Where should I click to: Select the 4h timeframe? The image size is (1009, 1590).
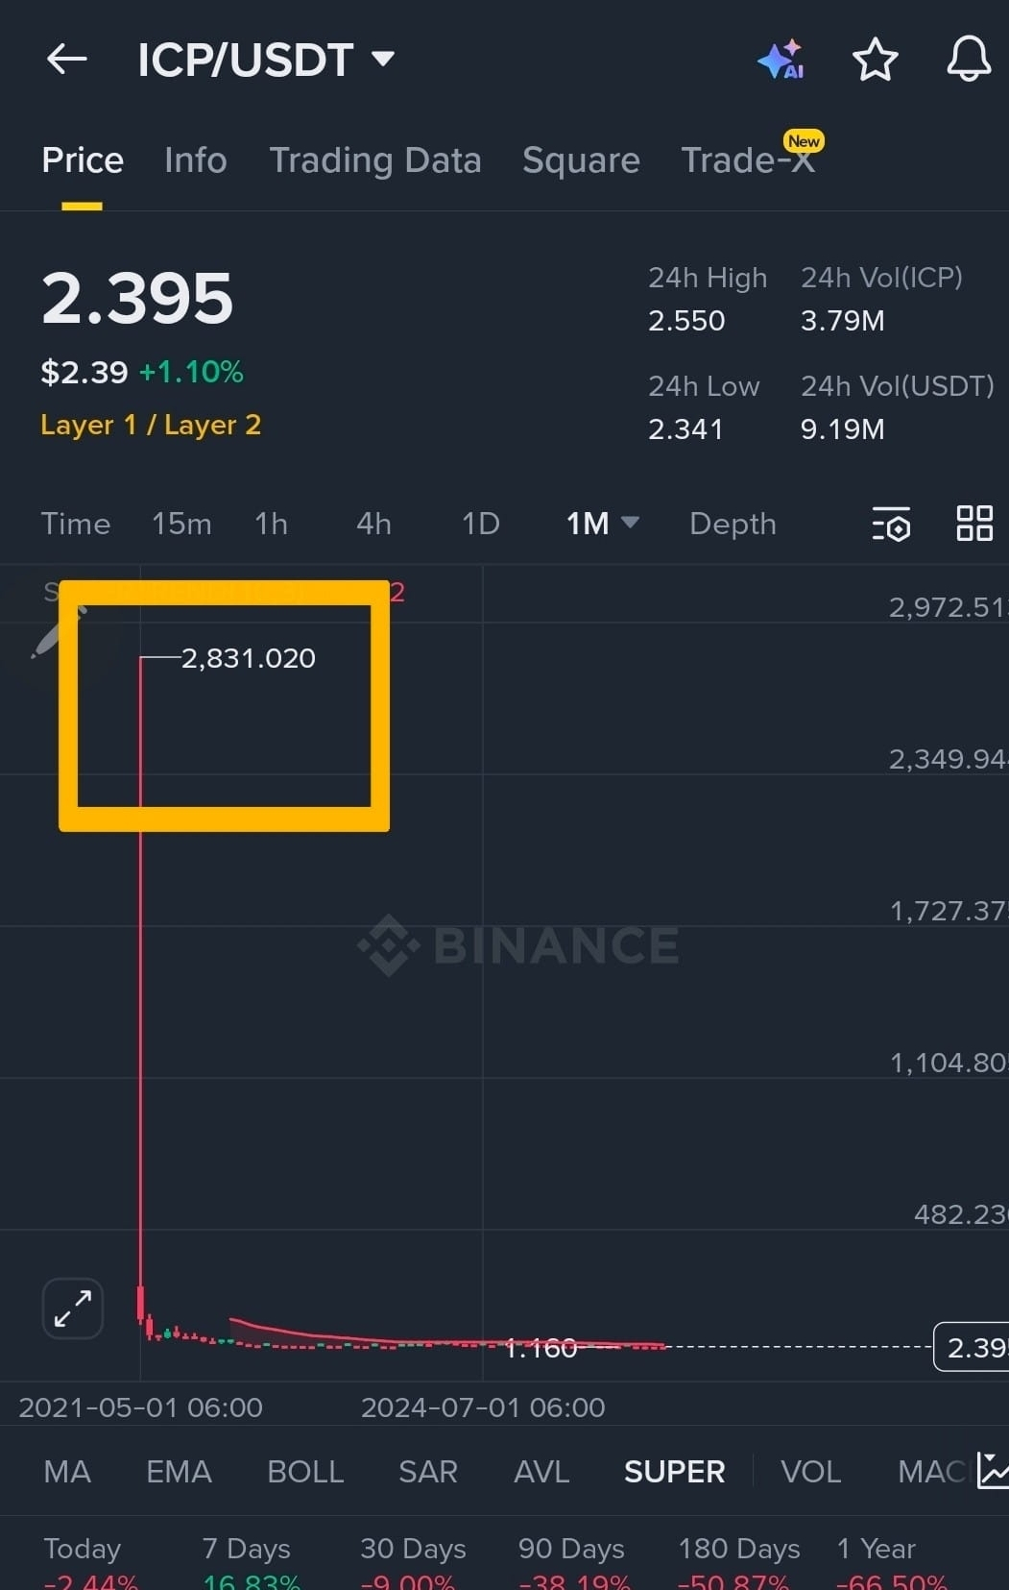pyautogui.click(x=373, y=524)
